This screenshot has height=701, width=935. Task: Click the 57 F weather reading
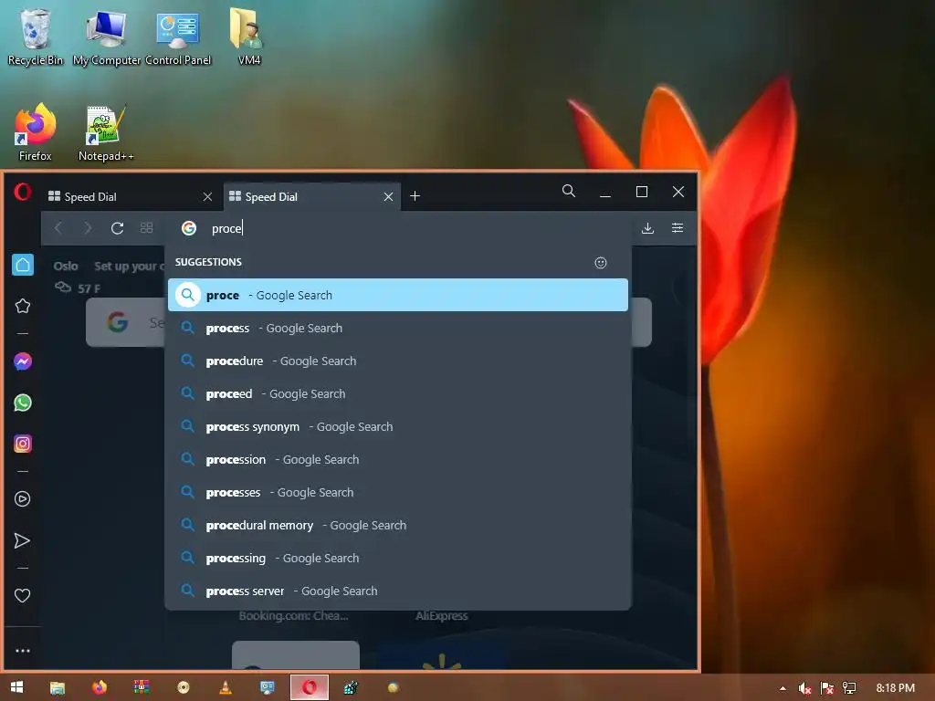click(x=89, y=288)
